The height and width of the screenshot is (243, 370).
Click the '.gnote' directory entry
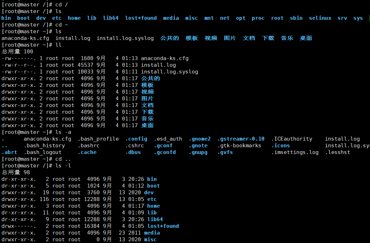tap(198, 146)
